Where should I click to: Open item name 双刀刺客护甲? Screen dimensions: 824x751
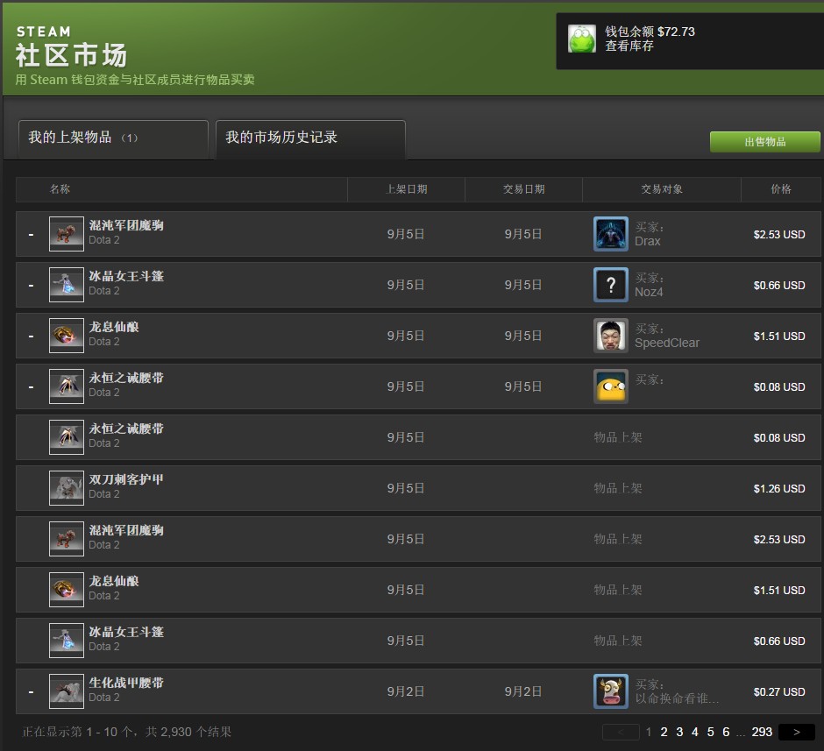(x=126, y=479)
